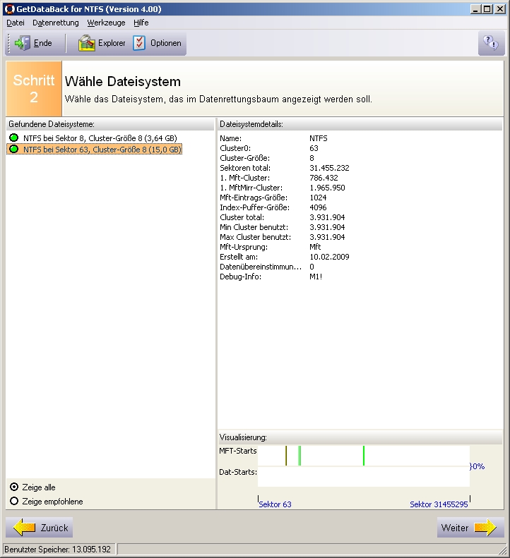
Task: Open the Hilfe menu
Action: [141, 23]
